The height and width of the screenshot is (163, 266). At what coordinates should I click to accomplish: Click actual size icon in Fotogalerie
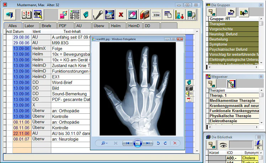click(116, 143)
